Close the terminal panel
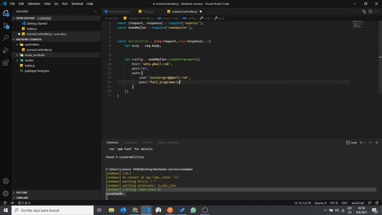Screen dimensions: 382x215 (x=377, y=143)
